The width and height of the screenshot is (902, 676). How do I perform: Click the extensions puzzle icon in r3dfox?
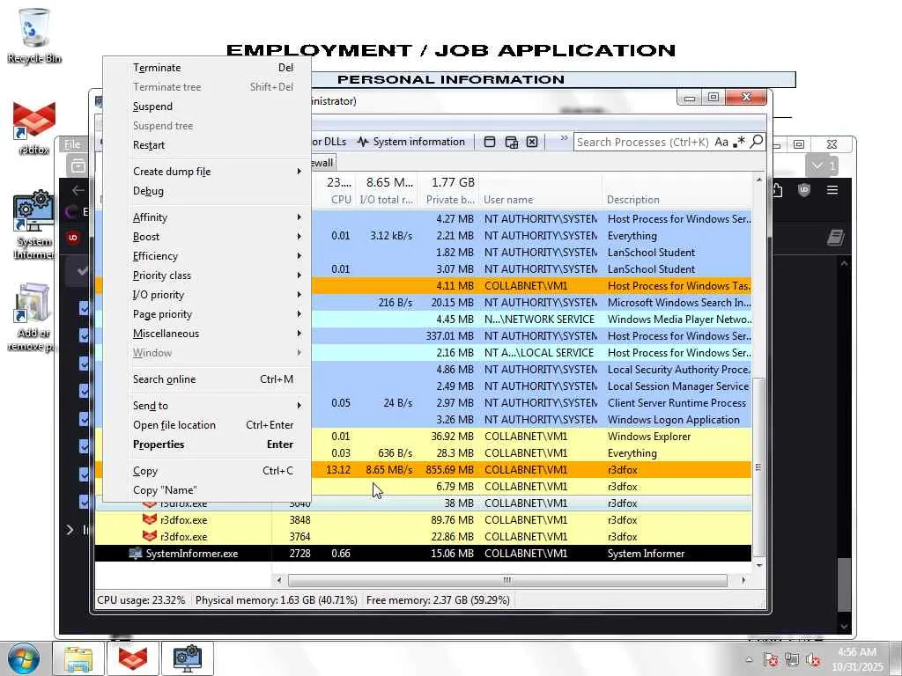click(776, 190)
